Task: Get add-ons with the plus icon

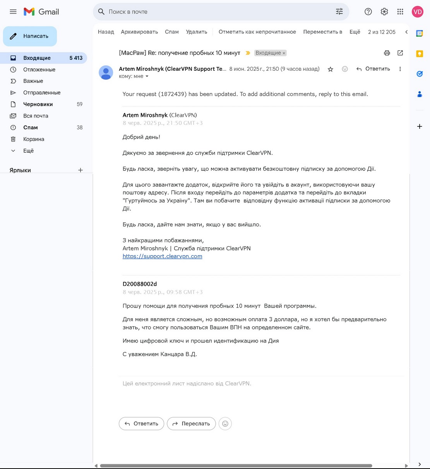Action: [420, 126]
